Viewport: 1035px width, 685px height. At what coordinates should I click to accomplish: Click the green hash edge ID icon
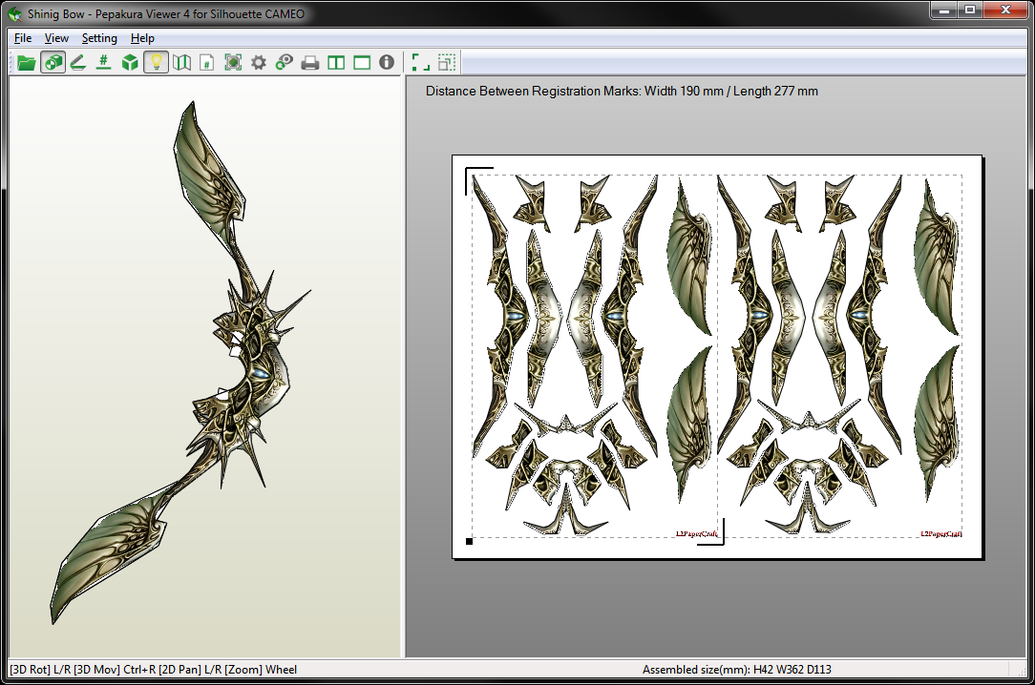[x=104, y=63]
